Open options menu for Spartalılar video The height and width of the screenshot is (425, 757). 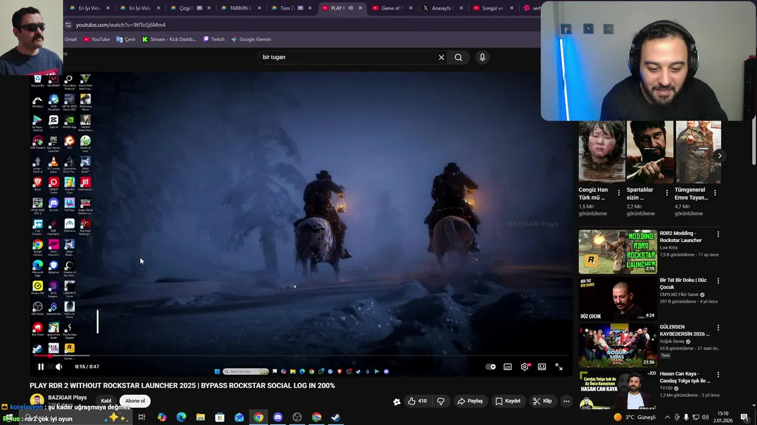click(667, 193)
